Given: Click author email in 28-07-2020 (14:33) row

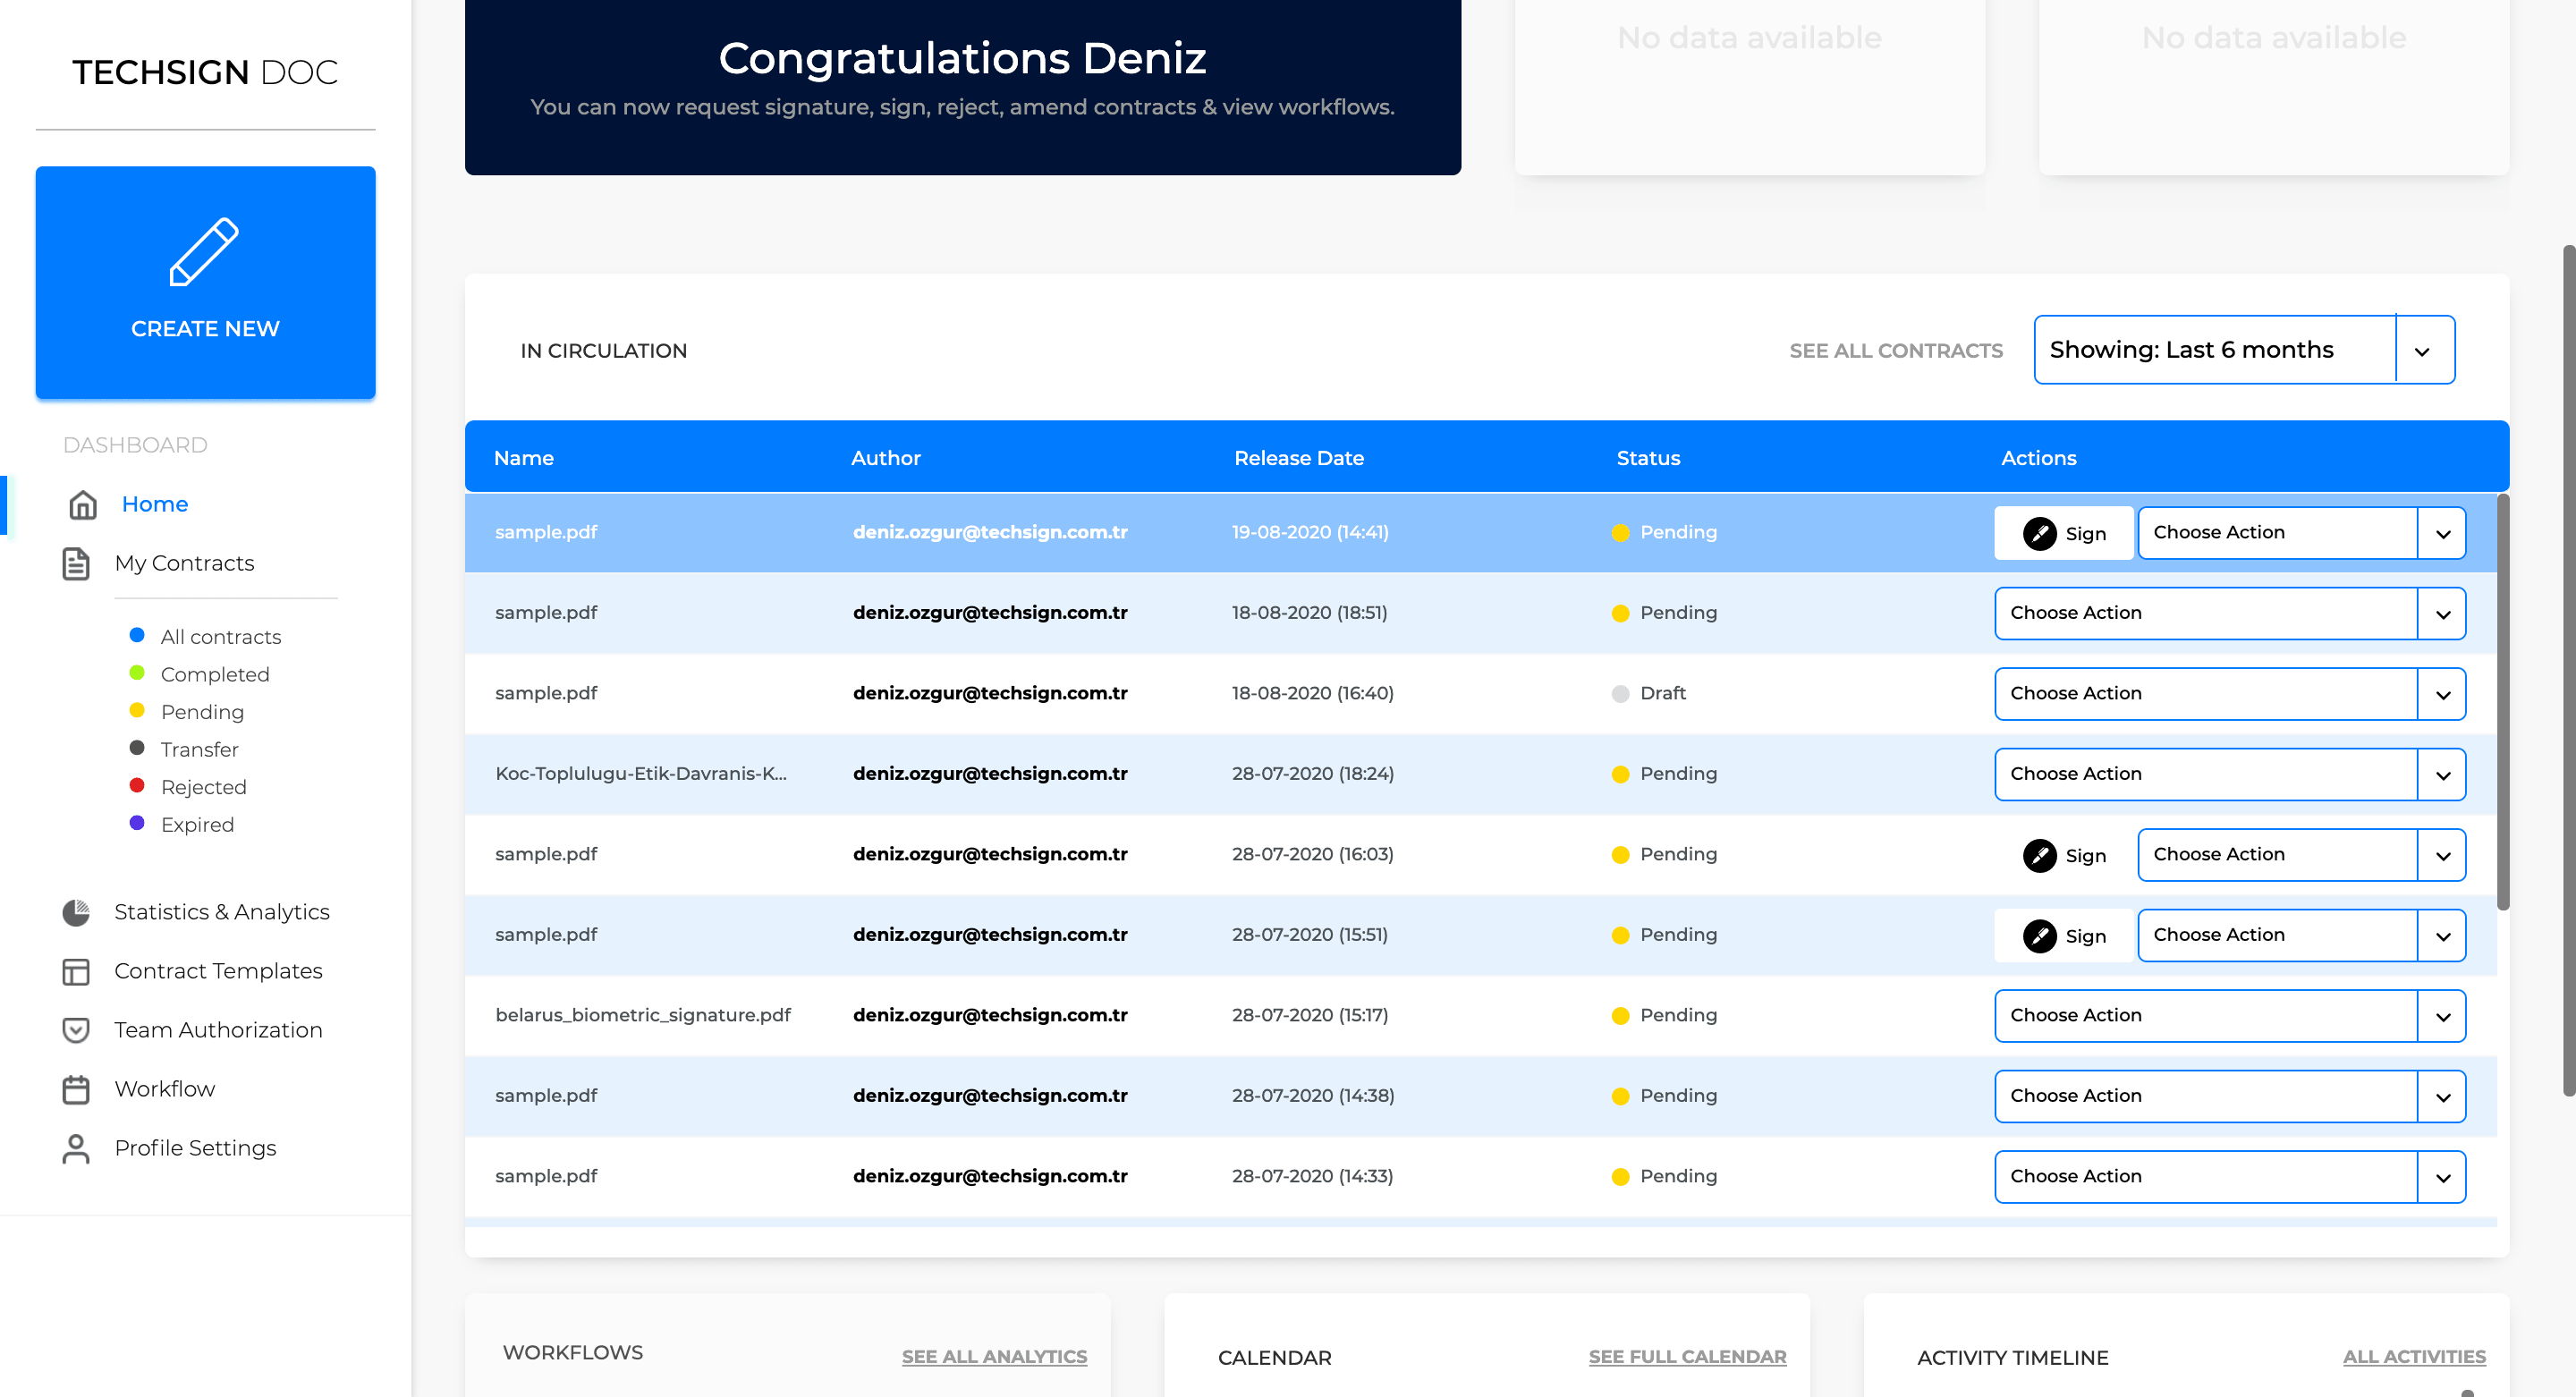Looking at the screenshot, I should click(990, 1176).
